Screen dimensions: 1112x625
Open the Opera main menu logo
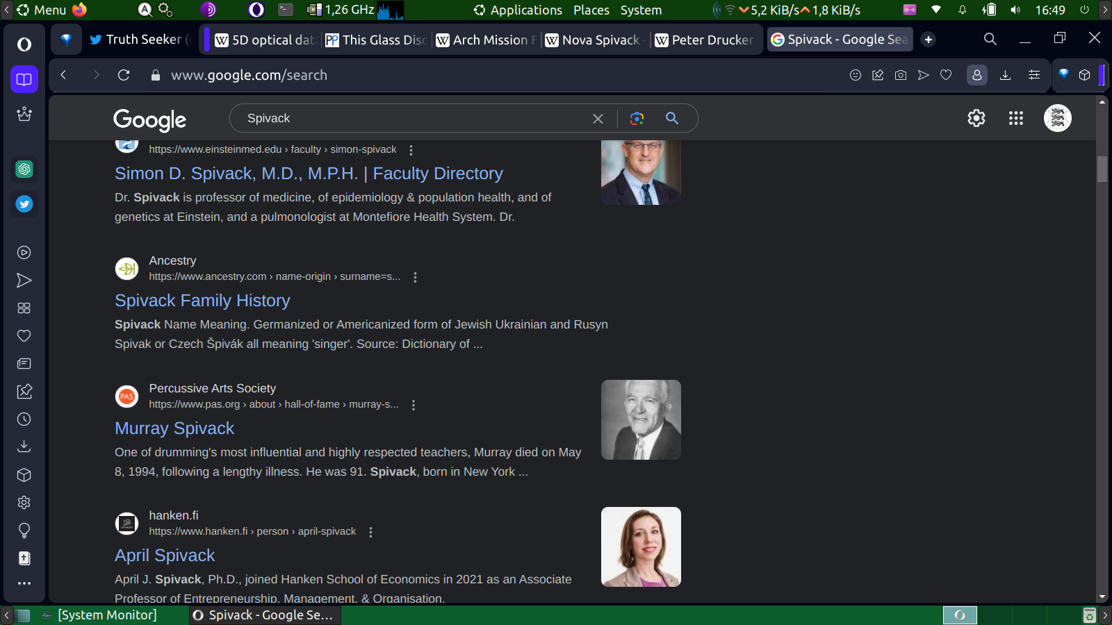[24, 44]
